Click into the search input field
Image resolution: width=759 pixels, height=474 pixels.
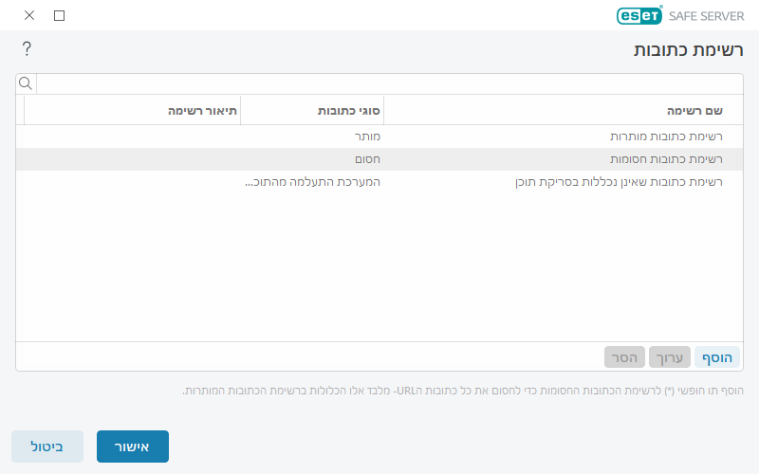390,83
